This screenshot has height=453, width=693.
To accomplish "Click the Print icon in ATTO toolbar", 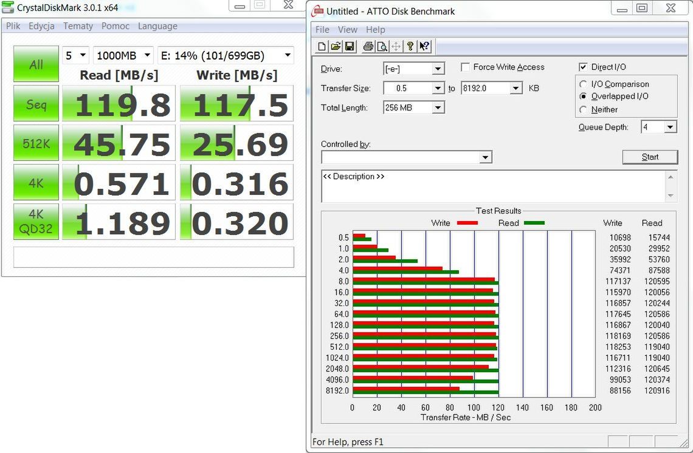I will [x=368, y=46].
